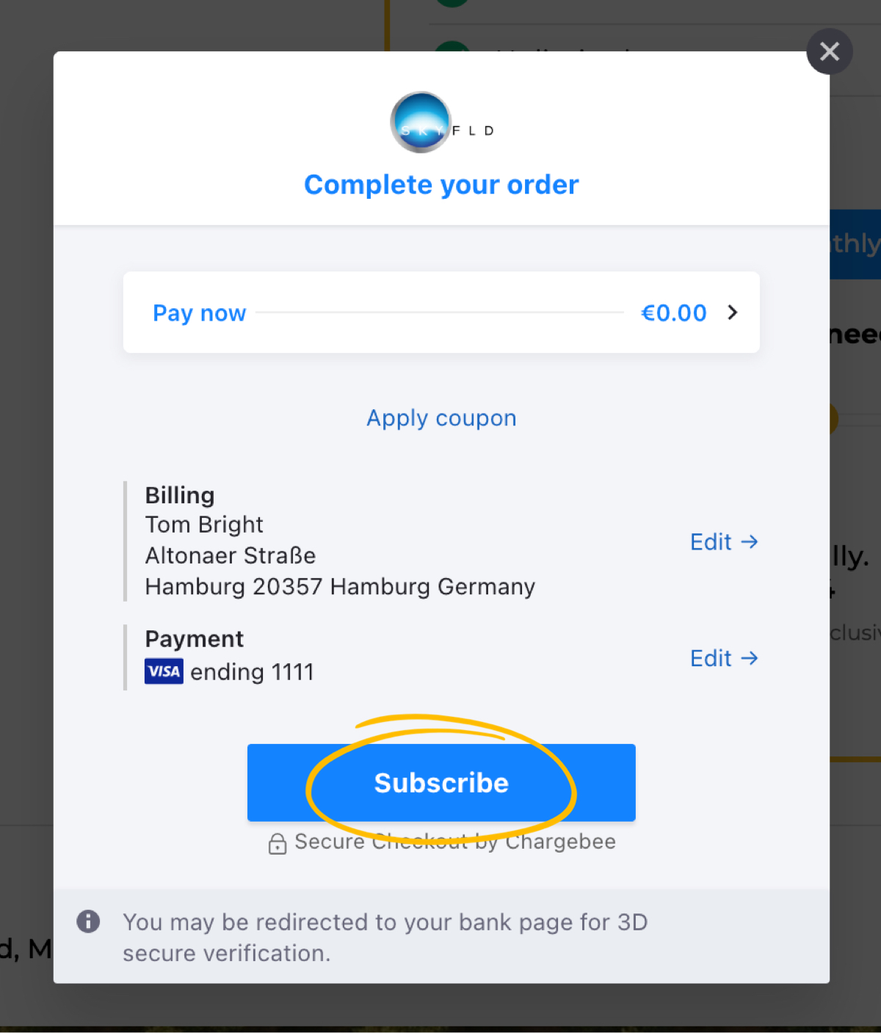Viewport: 881px width, 1033px height.
Task: Click the Complete your order heading
Action: tap(441, 185)
